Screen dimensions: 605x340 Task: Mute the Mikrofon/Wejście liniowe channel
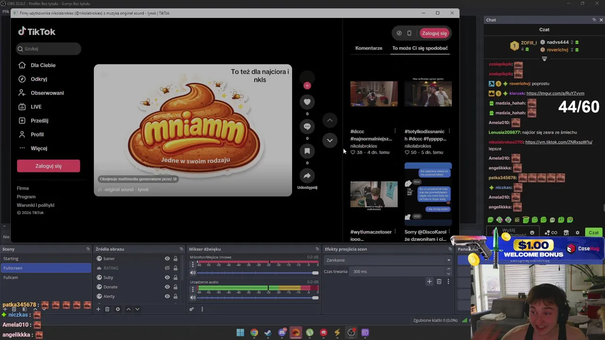pyautogui.click(x=193, y=273)
